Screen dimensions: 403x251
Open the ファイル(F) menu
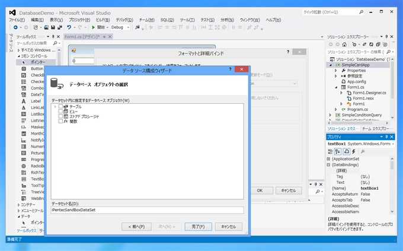[17, 20]
